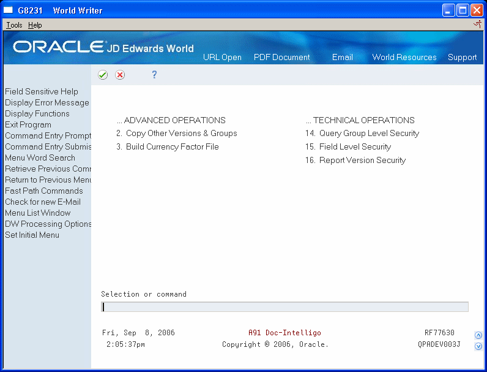The width and height of the screenshot is (487, 372).
Task: Click the Email link
Action: coord(342,57)
